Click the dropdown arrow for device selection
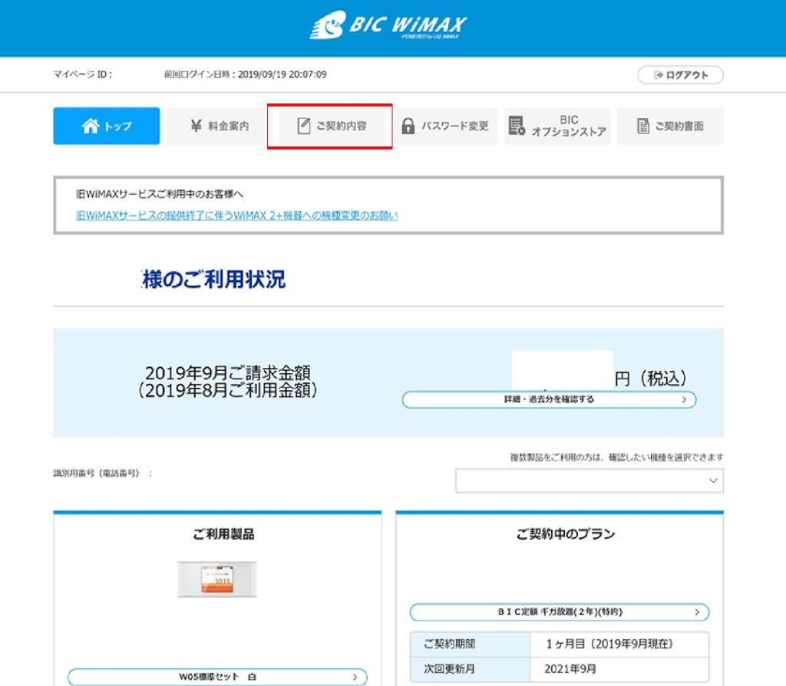Viewport: 786px width, 686px height. (713, 481)
